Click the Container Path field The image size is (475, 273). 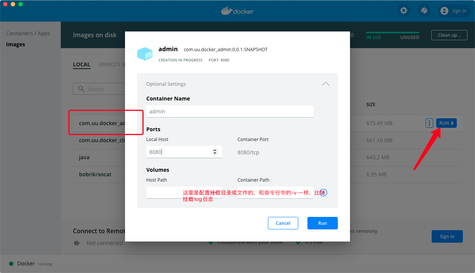(x=275, y=192)
